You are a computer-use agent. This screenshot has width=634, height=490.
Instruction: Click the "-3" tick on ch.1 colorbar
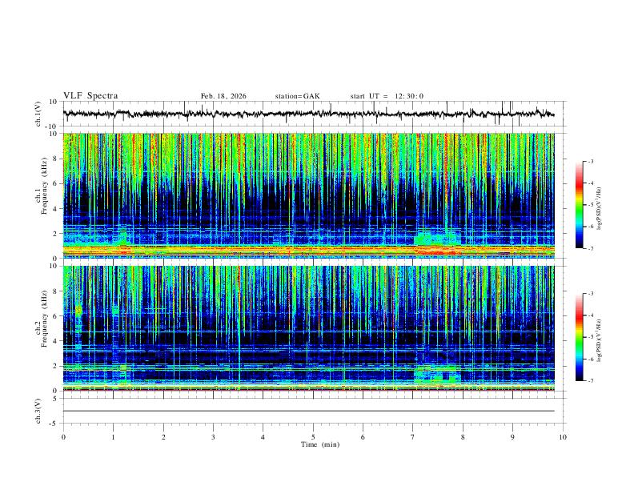[590, 161]
